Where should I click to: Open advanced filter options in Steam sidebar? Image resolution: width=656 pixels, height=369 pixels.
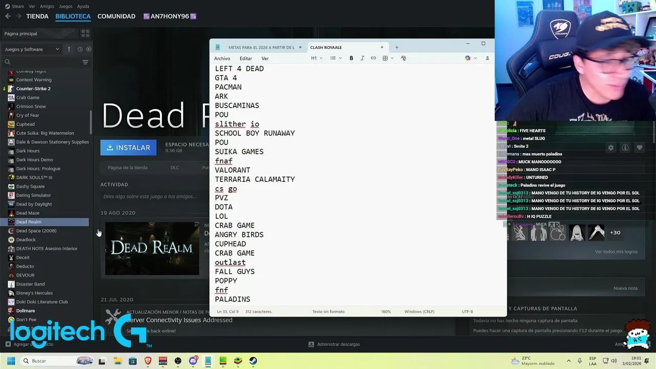(85, 62)
